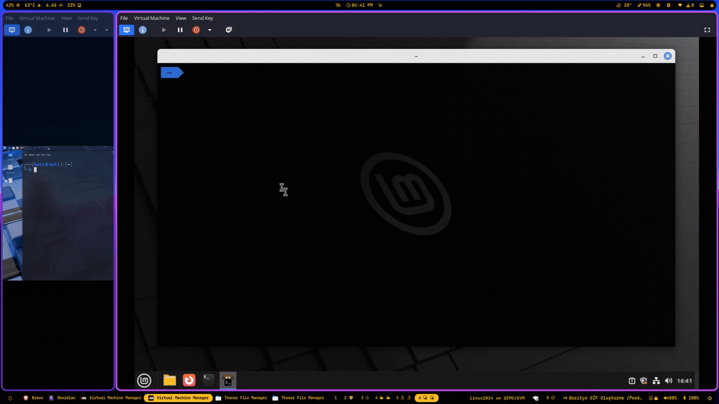
Task: Open Virtual Machine menu in the Kali VM window
Action: [x=37, y=18]
